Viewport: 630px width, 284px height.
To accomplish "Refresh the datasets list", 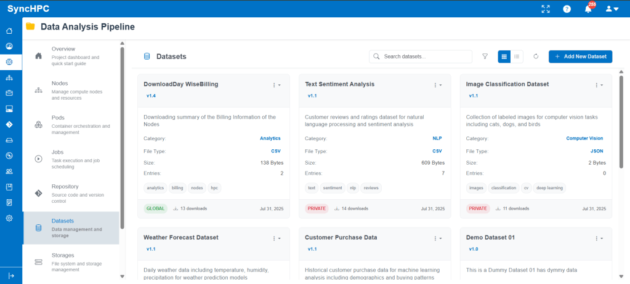I will pyautogui.click(x=536, y=57).
